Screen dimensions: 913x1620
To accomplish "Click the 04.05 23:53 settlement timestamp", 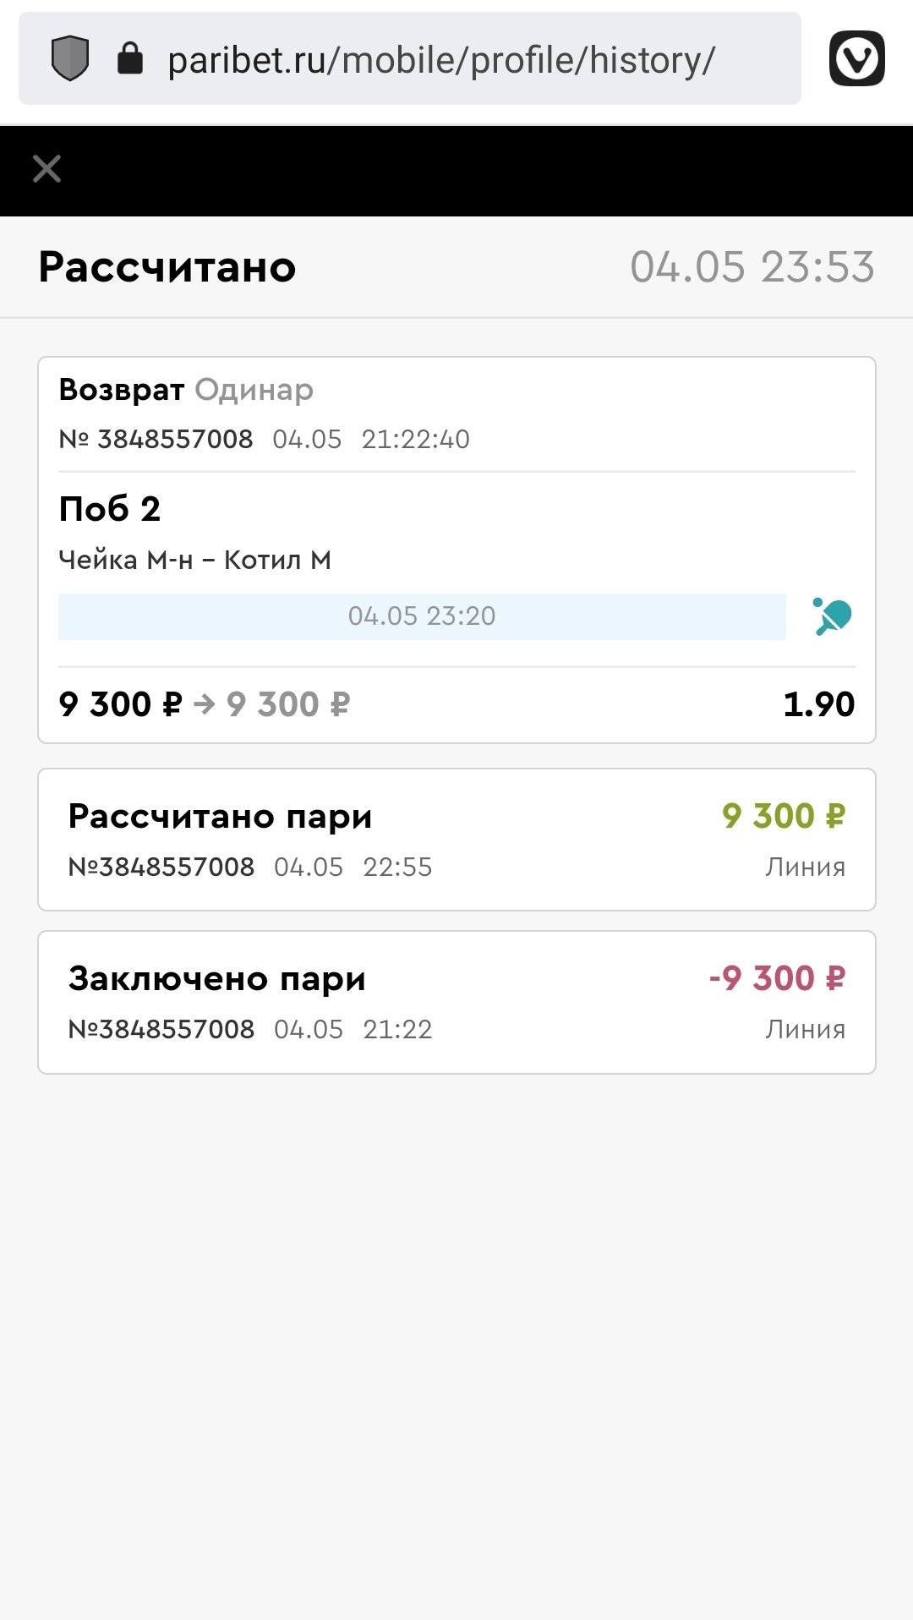I will point(752,267).
